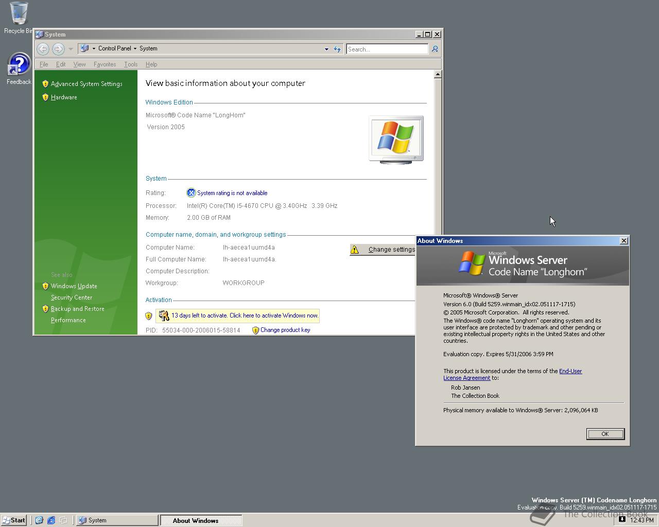Open Security Center link
659x527 pixels.
[x=72, y=297]
